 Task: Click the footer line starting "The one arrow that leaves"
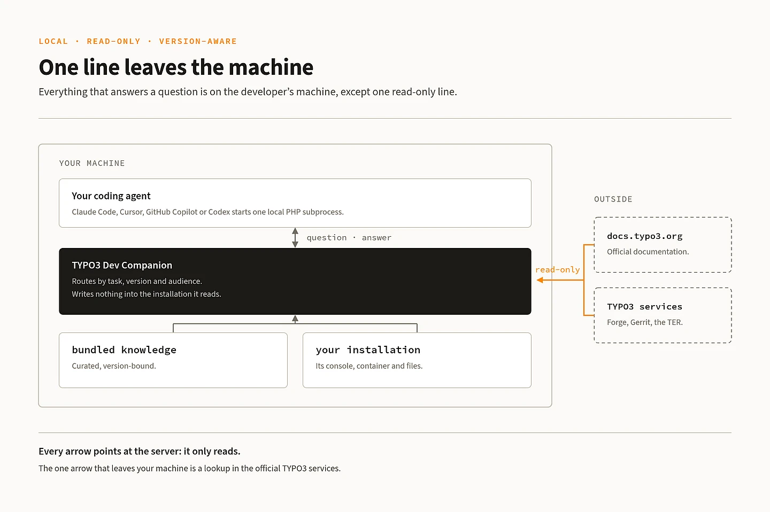click(x=189, y=469)
